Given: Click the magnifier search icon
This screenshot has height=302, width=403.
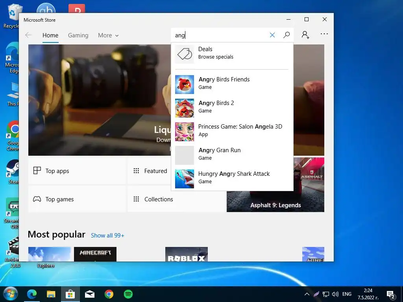Looking at the screenshot, I should [x=287, y=35].
